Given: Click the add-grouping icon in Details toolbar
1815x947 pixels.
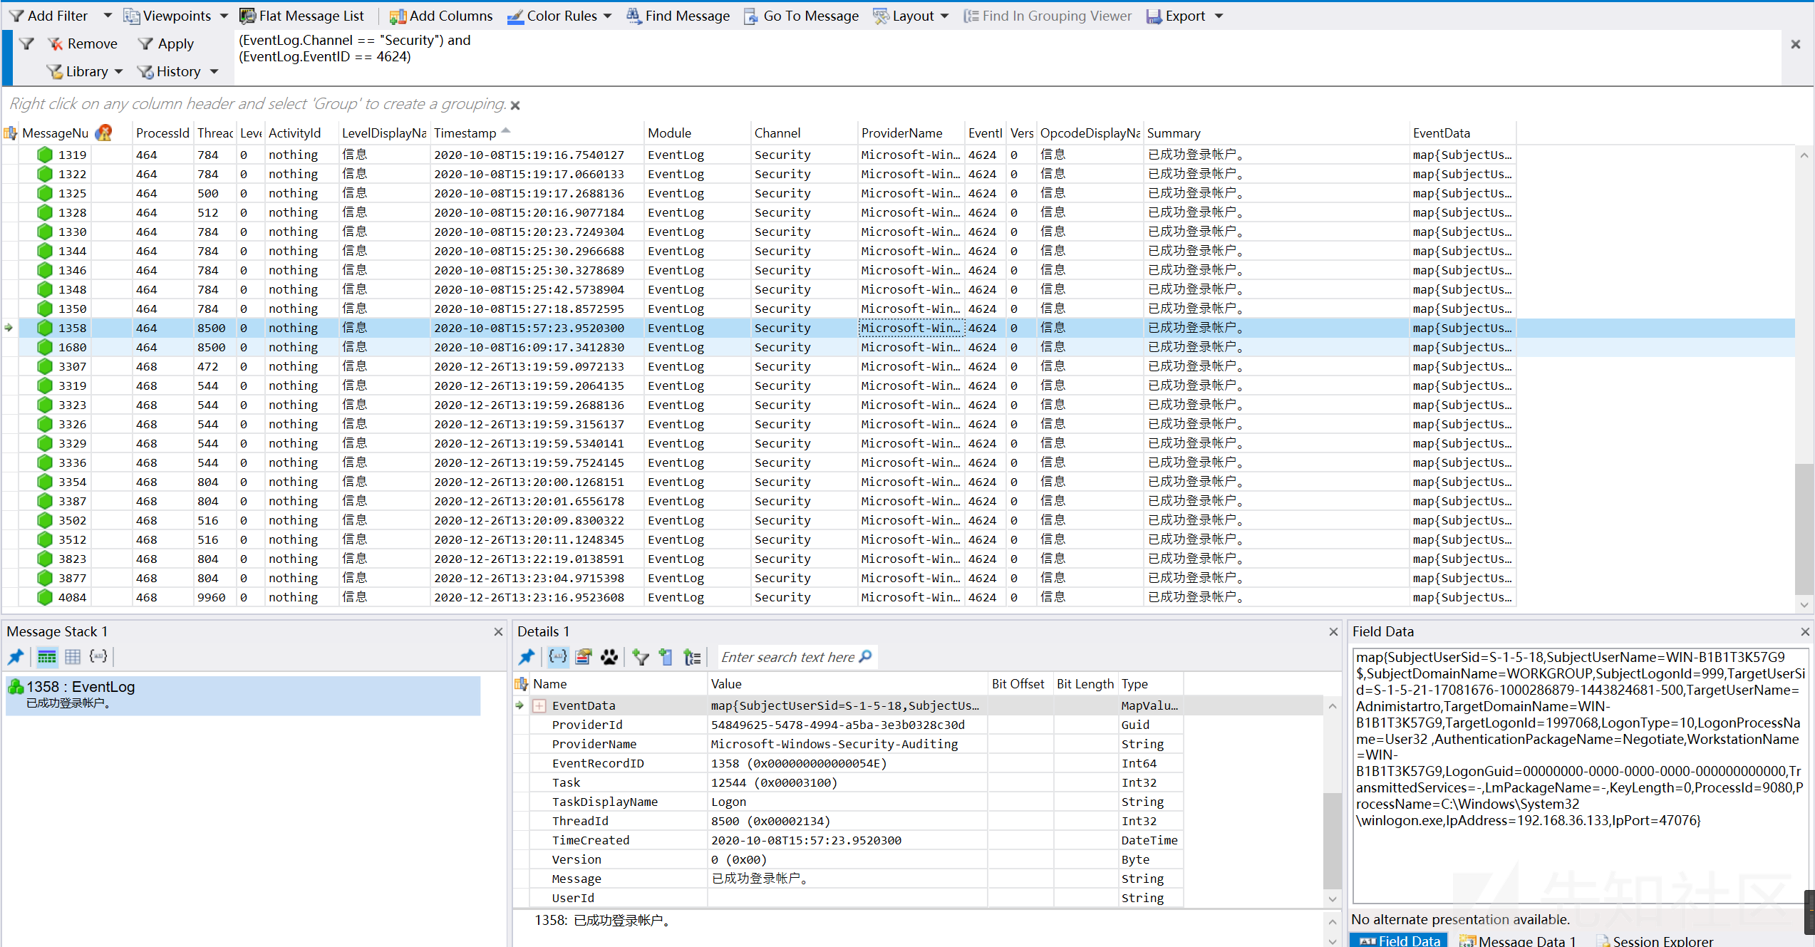Looking at the screenshot, I should click(x=692, y=656).
